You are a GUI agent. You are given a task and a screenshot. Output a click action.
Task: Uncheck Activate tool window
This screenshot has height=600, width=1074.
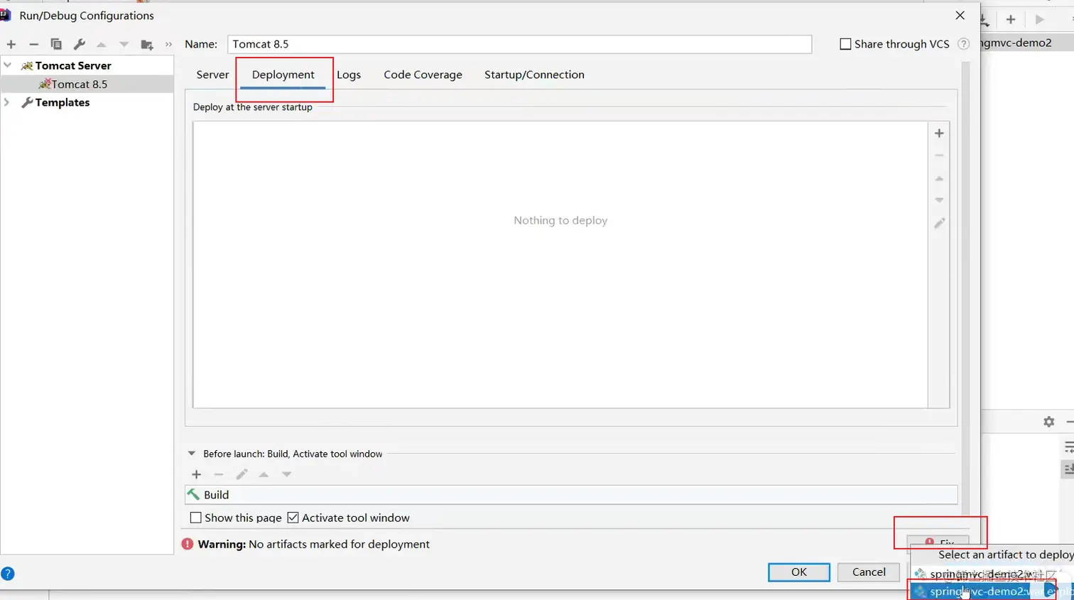click(x=293, y=518)
